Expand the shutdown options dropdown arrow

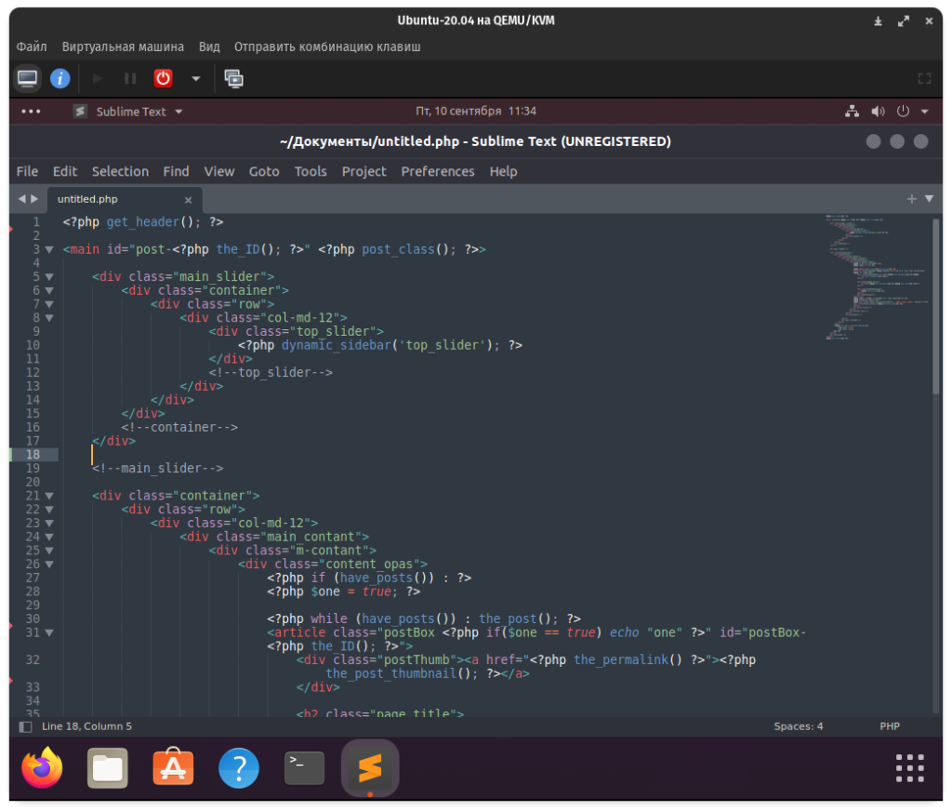[x=195, y=79]
